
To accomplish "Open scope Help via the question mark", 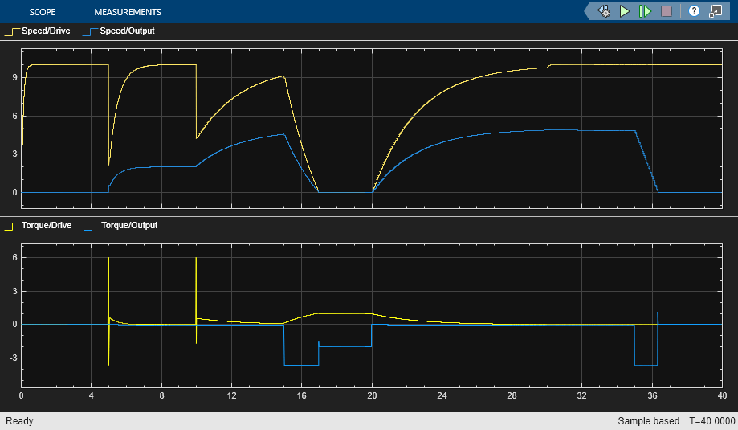I will [694, 11].
